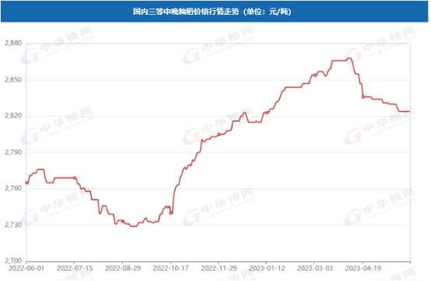The height and width of the screenshot is (281, 431).
Task: Click the 2,790 y-axis label
Action: tap(13, 152)
